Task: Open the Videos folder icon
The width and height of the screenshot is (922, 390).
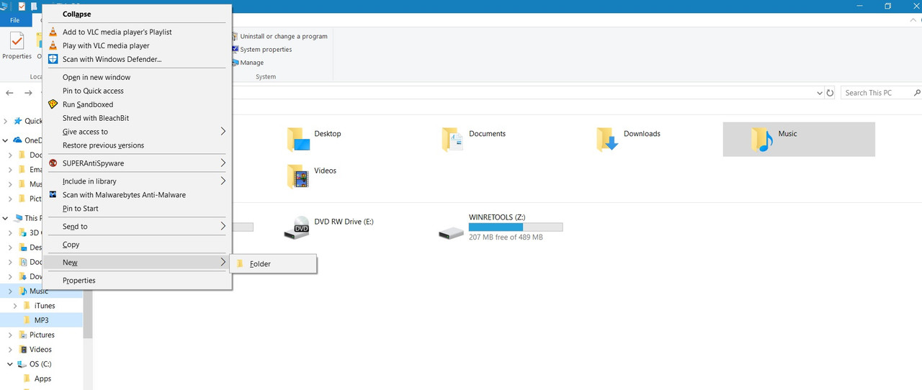Action: pyautogui.click(x=298, y=176)
